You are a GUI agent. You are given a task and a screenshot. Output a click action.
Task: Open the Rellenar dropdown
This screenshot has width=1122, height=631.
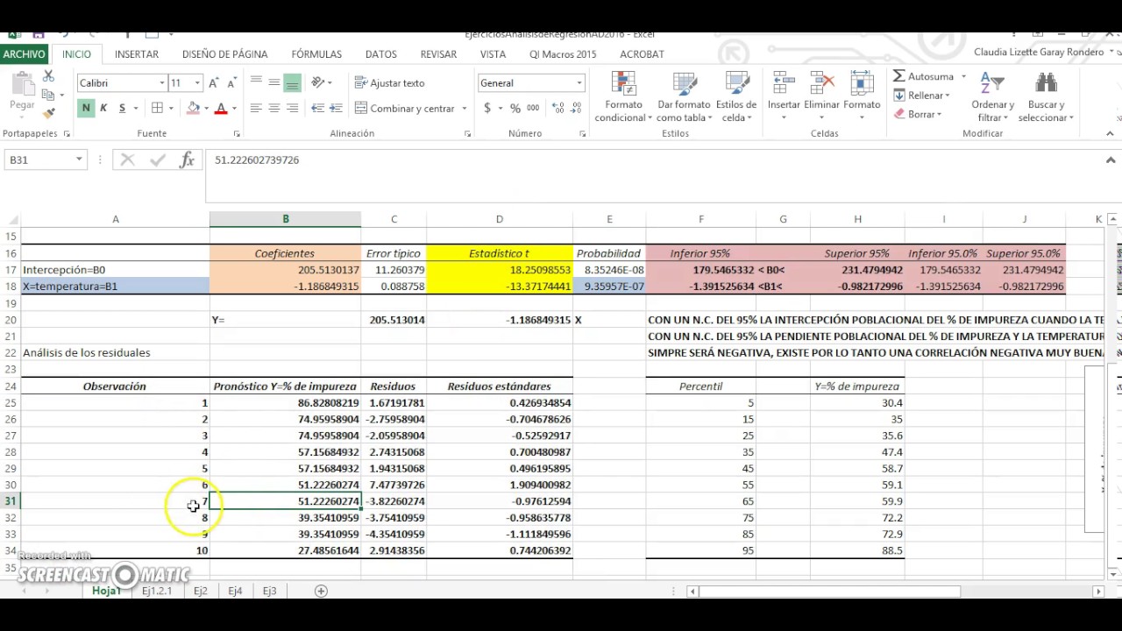tap(921, 96)
